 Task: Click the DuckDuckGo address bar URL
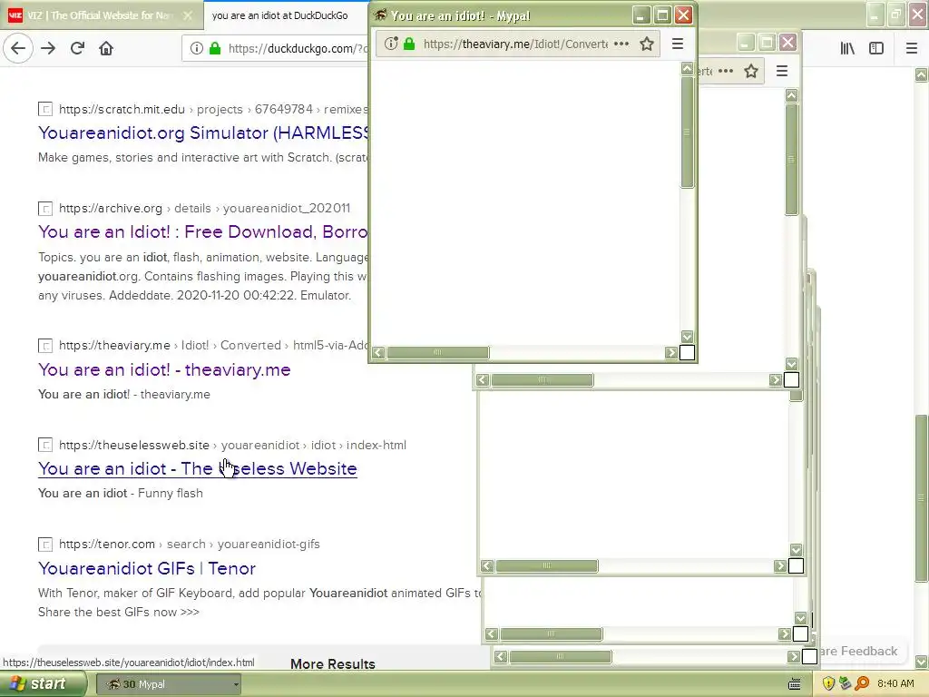[x=298, y=48]
